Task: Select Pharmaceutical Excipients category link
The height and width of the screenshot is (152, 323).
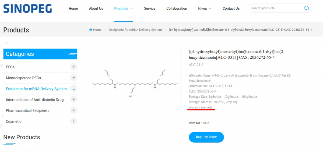Action: click(27, 111)
